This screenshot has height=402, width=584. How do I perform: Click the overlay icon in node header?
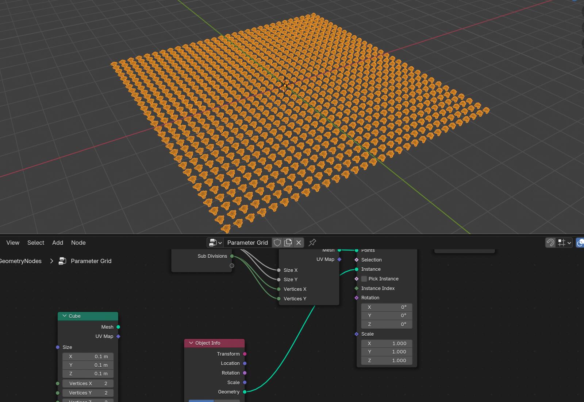click(x=580, y=243)
